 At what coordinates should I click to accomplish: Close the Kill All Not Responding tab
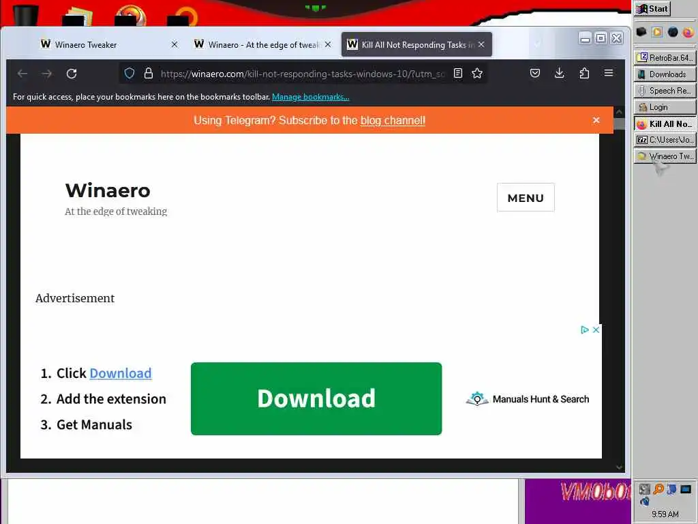(x=482, y=44)
